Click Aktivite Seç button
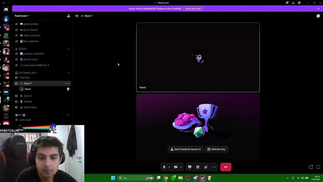323x182 pixels. tap(216, 149)
